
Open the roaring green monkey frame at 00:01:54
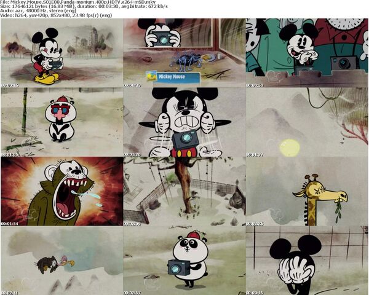(62, 191)
